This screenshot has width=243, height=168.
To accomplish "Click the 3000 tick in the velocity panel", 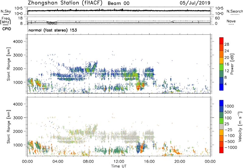I will click(18, 118).
